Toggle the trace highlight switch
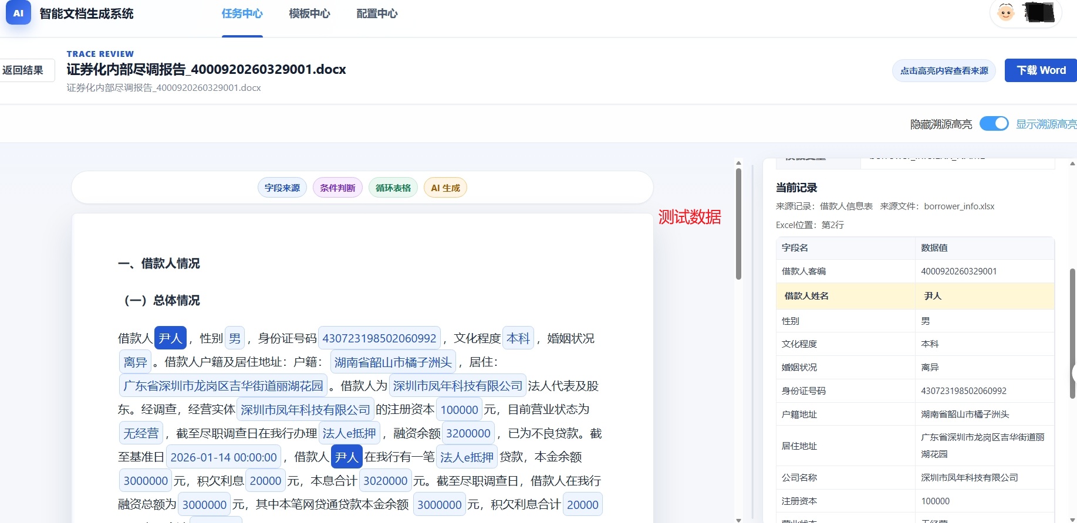 994,124
